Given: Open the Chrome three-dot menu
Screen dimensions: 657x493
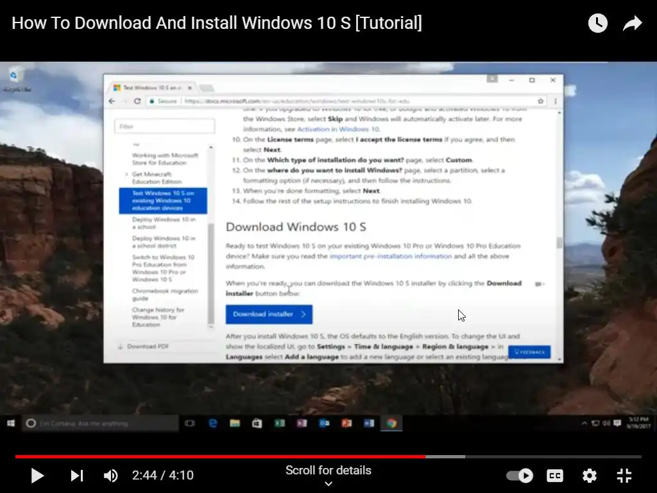Looking at the screenshot, I should pyautogui.click(x=556, y=101).
